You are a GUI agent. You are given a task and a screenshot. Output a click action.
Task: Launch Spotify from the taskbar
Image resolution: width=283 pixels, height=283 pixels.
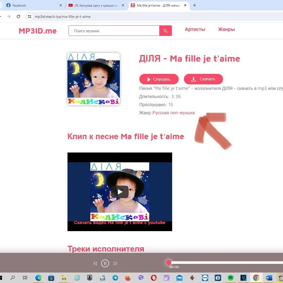click(231, 278)
